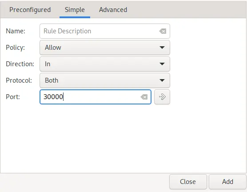Click the Port: label
247x192 pixels.
click(x=13, y=97)
